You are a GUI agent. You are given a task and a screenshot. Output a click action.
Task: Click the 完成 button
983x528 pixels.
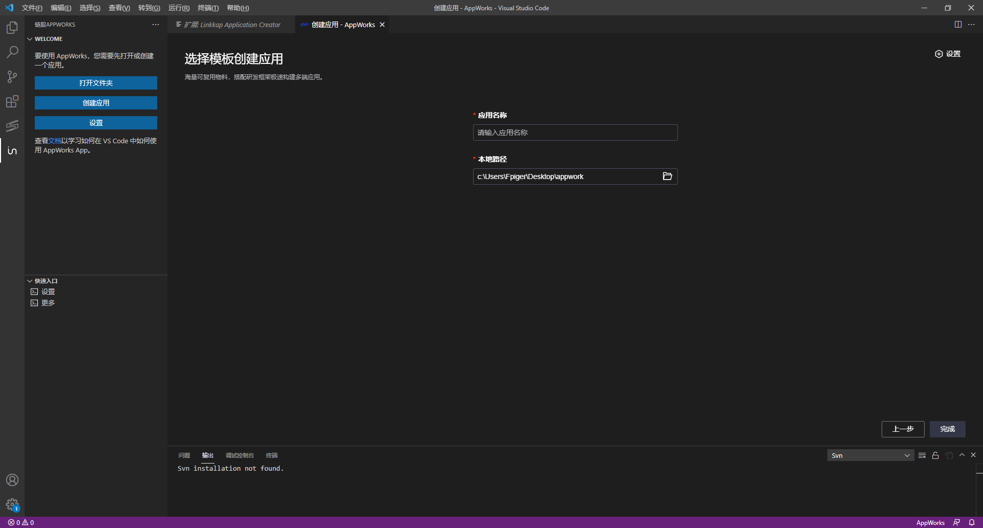pyautogui.click(x=947, y=429)
